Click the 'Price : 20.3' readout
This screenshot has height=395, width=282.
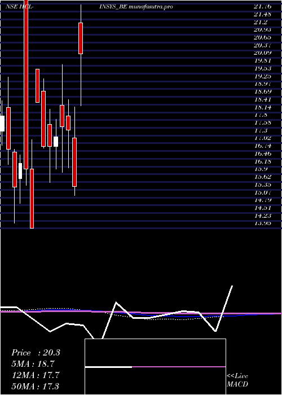coord(36,353)
